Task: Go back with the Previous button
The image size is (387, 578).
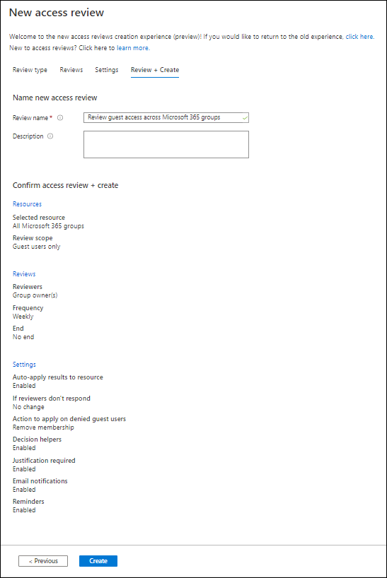Action: coord(43,560)
